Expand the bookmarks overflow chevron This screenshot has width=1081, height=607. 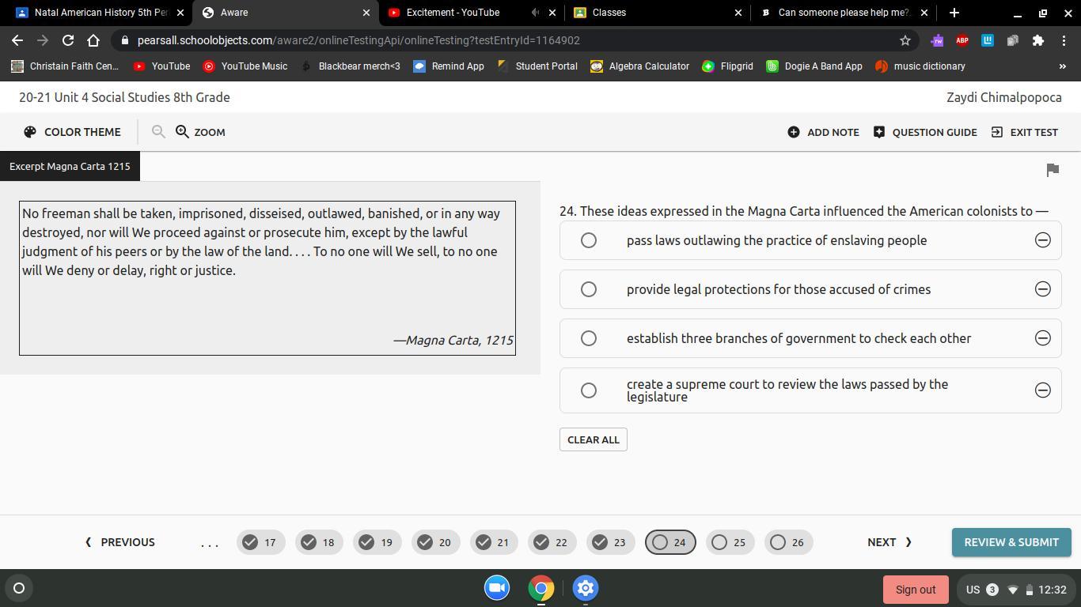click(x=1064, y=66)
